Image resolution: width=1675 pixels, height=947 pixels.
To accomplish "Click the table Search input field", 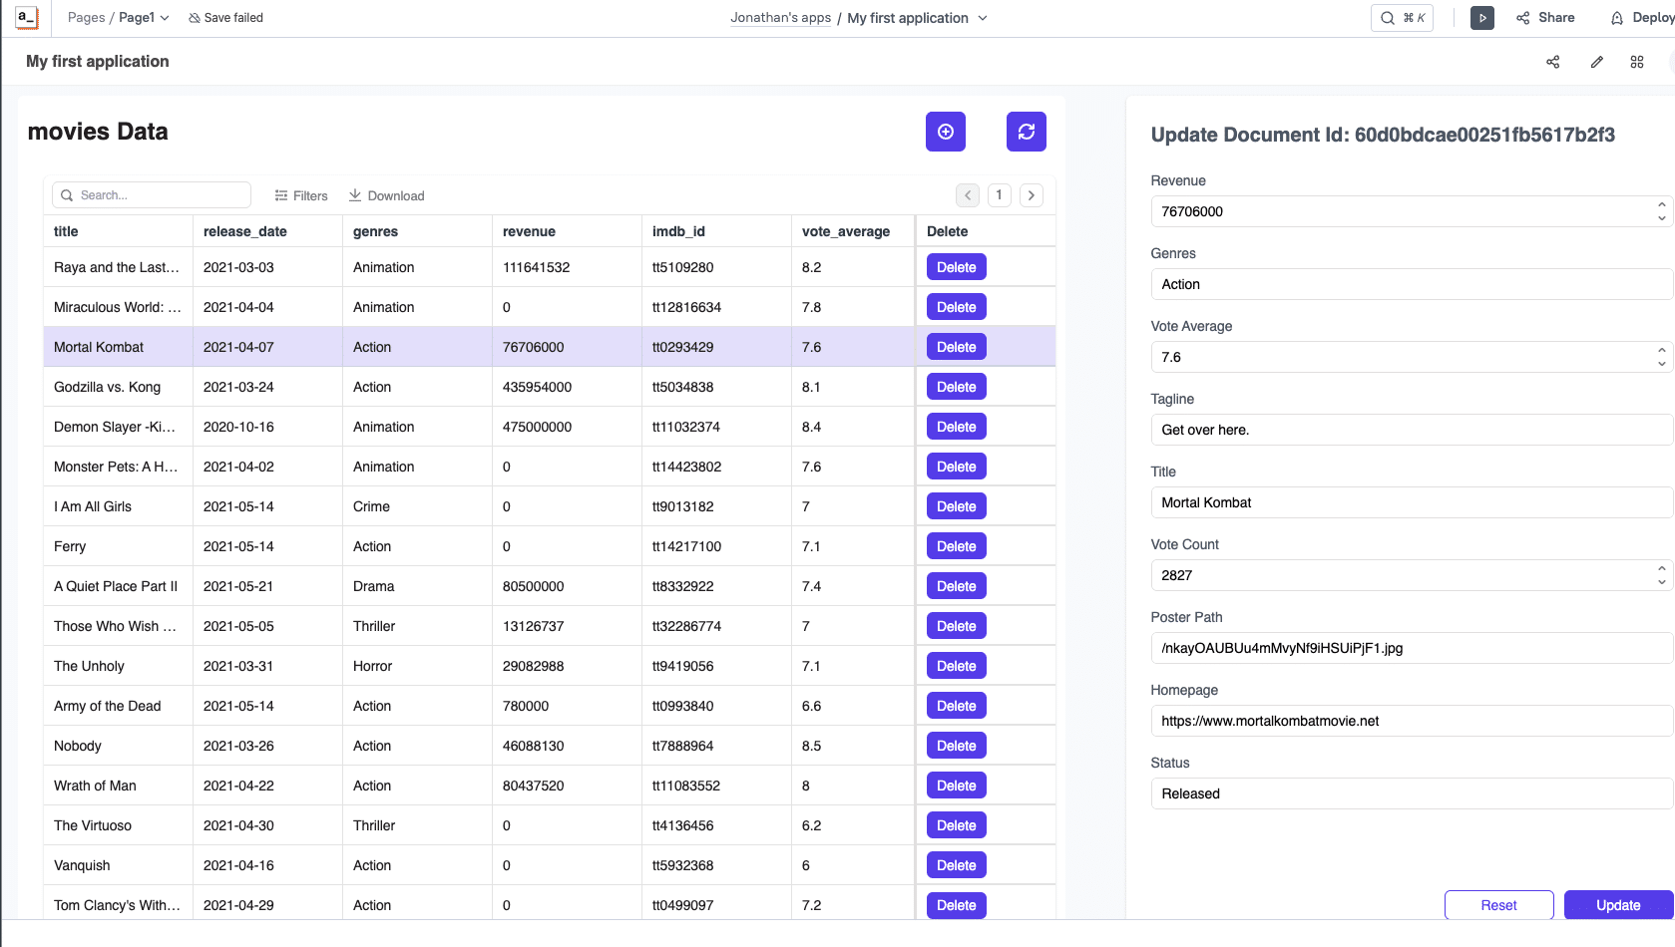I will (152, 195).
